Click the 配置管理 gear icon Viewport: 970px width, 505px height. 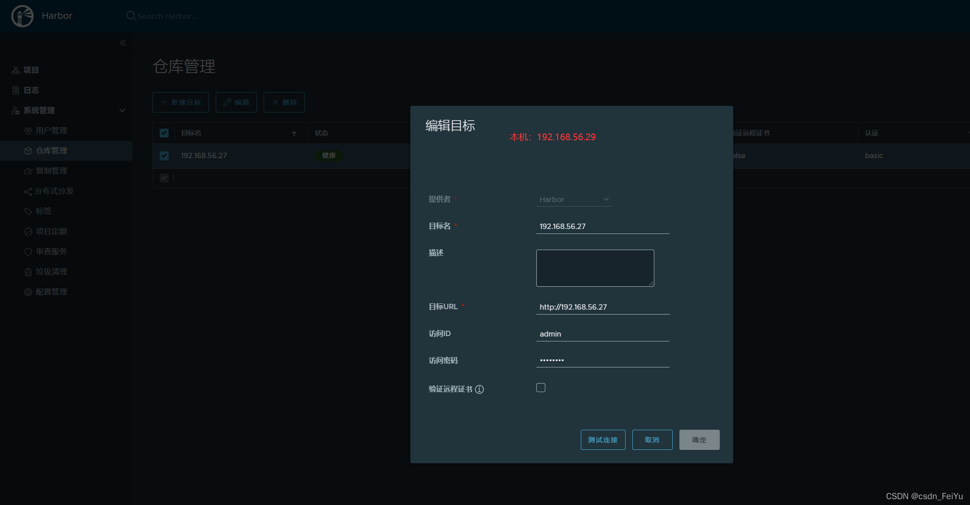click(x=28, y=292)
